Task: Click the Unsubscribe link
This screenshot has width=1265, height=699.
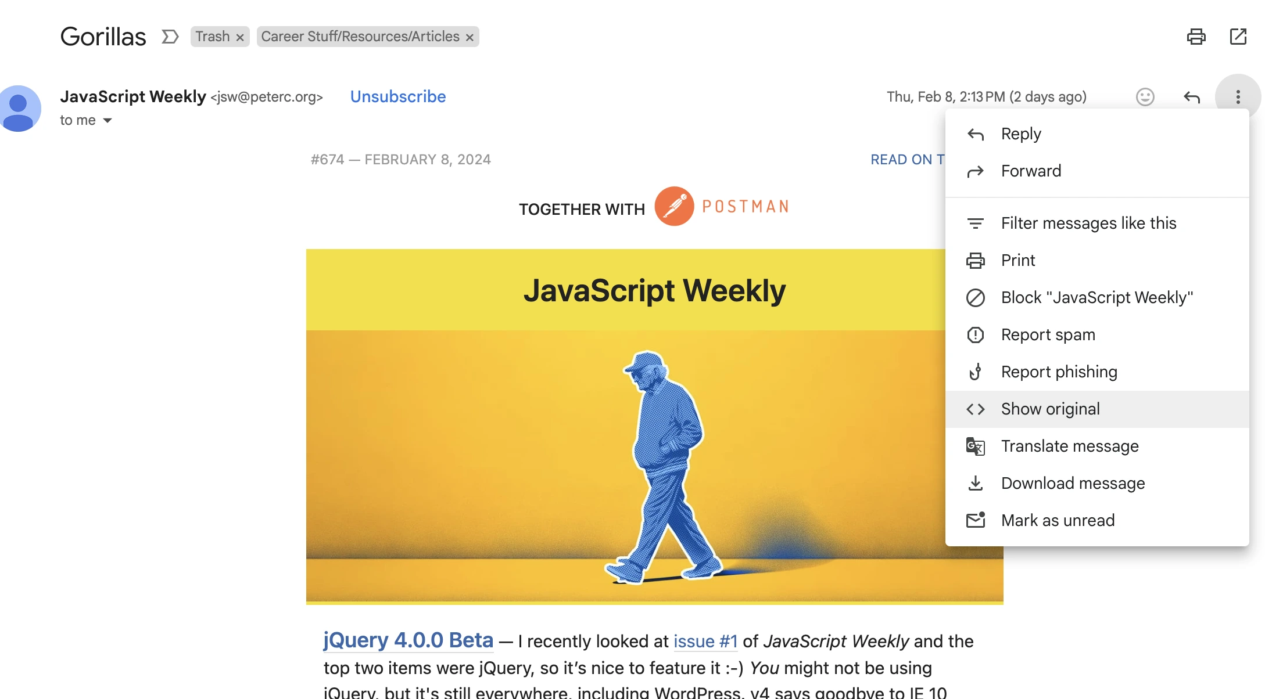Action: [x=398, y=96]
